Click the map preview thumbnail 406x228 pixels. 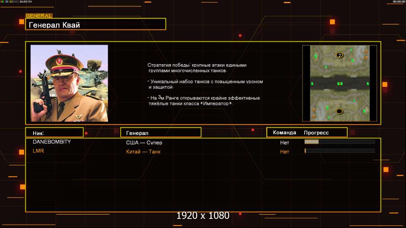(340, 83)
